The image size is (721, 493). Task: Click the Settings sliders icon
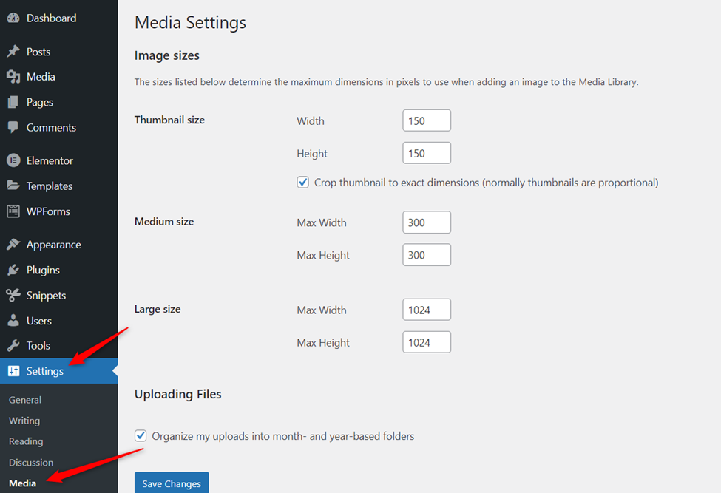click(14, 371)
